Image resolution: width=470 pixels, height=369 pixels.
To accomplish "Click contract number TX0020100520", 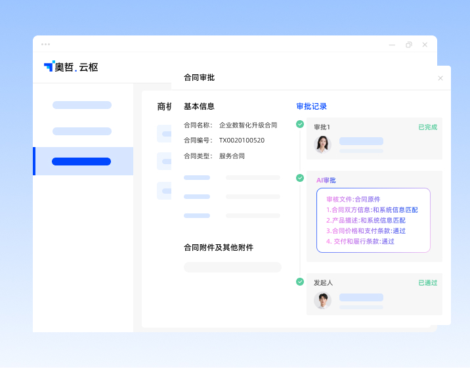I will tap(242, 141).
